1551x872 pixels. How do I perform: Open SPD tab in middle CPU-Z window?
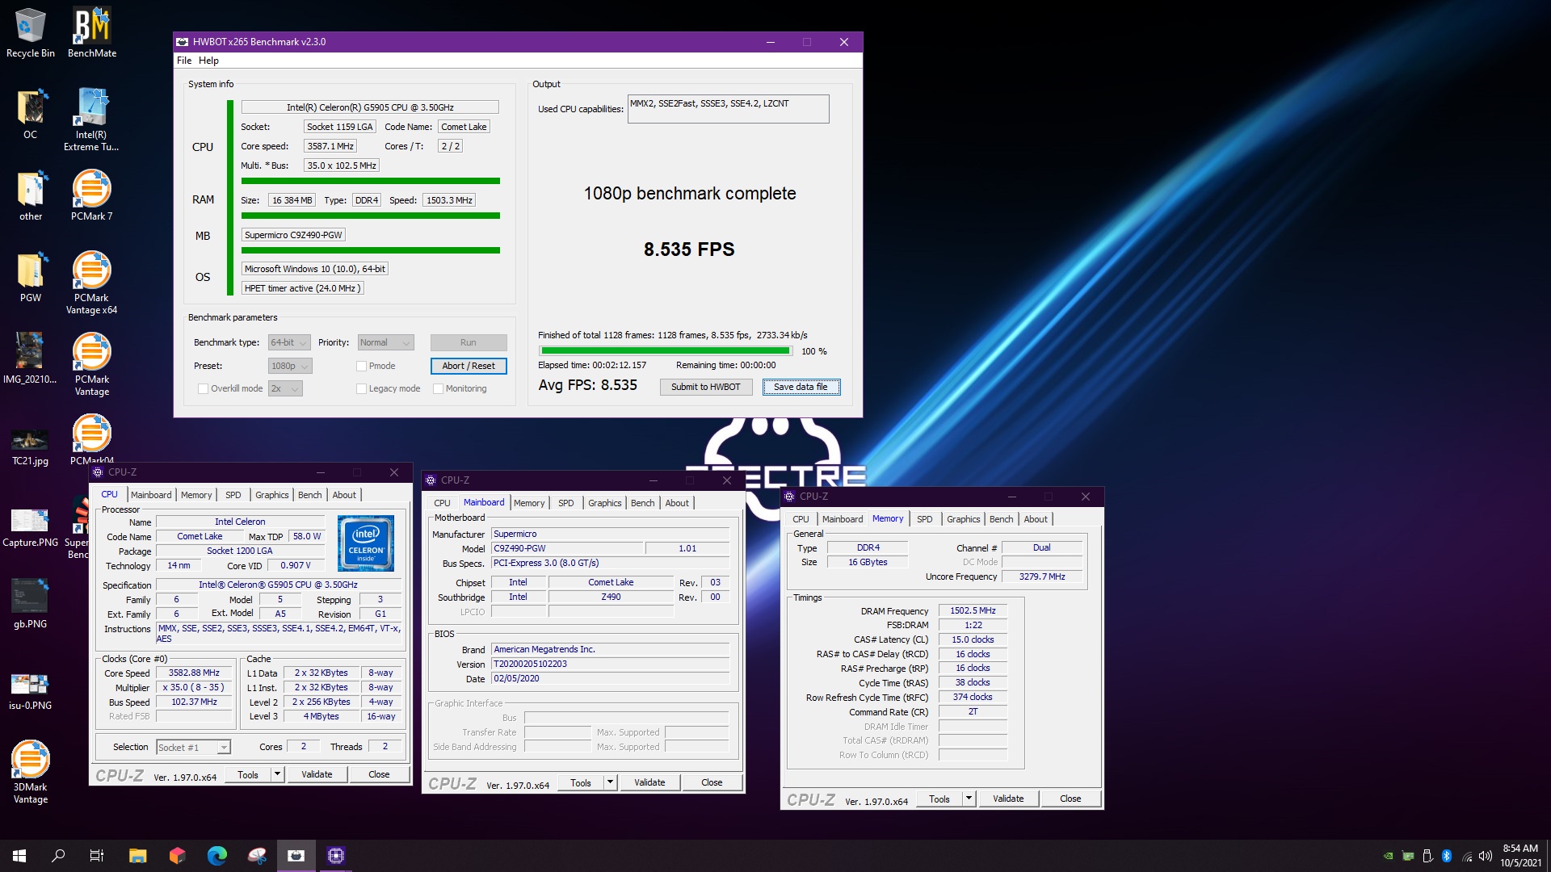click(x=565, y=503)
